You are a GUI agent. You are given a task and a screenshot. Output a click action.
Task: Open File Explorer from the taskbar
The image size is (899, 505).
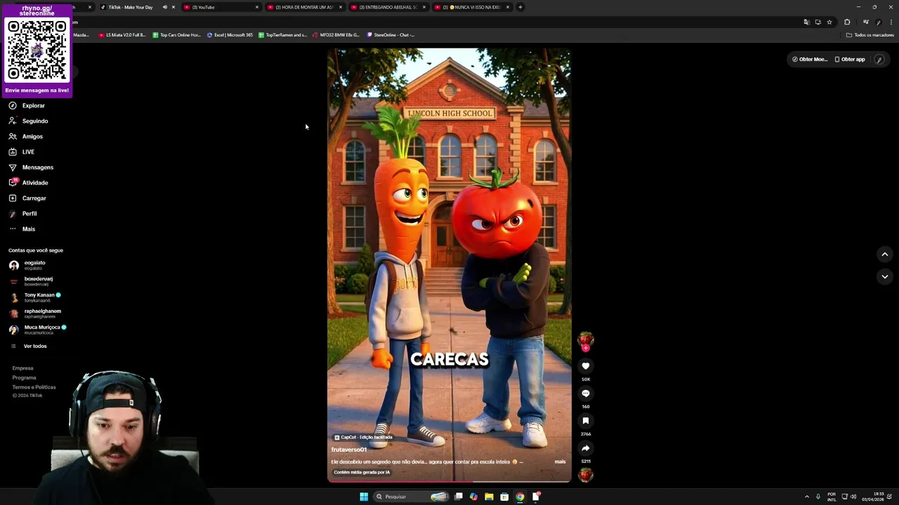(x=489, y=497)
